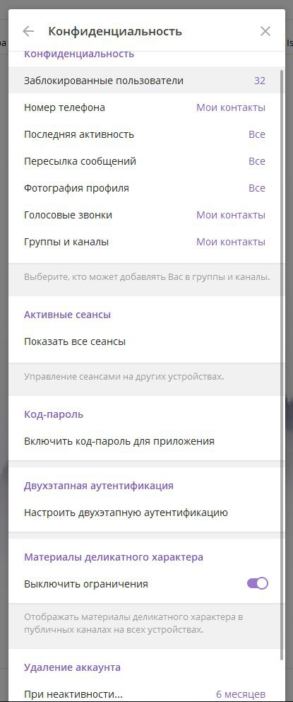Click Настроить двухэтапную аутентификацию
This screenshot has width=293, height=702.
click(146, 513)
